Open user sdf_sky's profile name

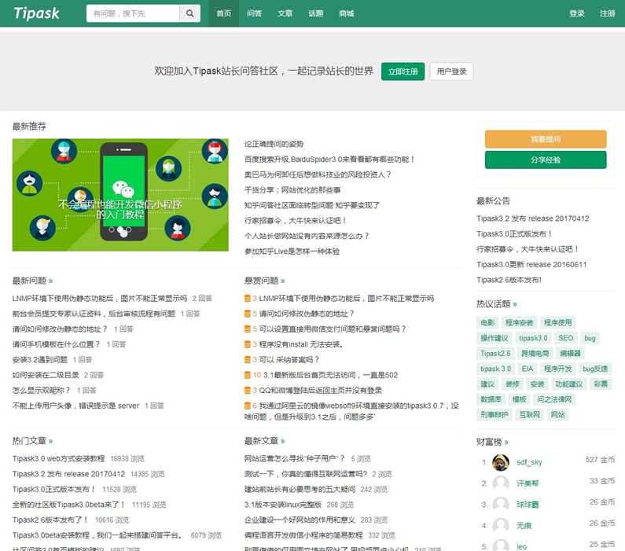click(529, 462)
